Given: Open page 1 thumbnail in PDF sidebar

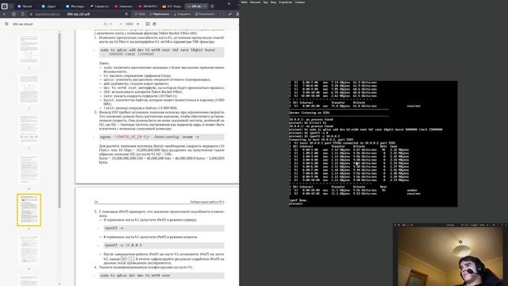Looking at the screenshot, I should click(x=29, y=49).
